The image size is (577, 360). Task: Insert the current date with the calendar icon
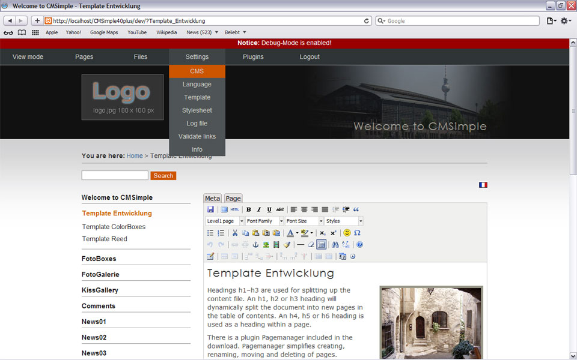[343, 256]
